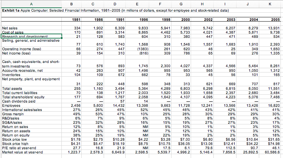The image size is (283, 158).
Task: Select the 2,456 employees cell
Action: click(71, 106)
